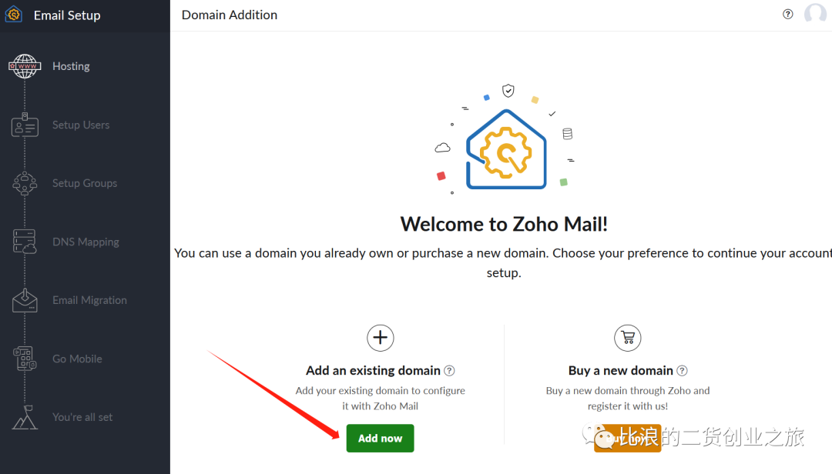
Task: Click the Setup Groups people icon
Action: 25,183
